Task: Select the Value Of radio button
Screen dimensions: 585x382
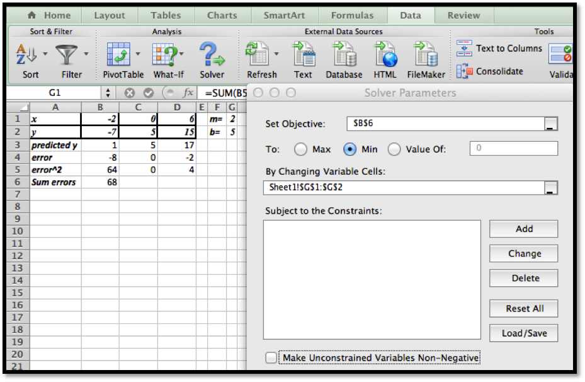Action: pos(394,149)
